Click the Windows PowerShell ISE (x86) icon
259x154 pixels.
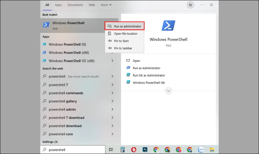point(44,61)
